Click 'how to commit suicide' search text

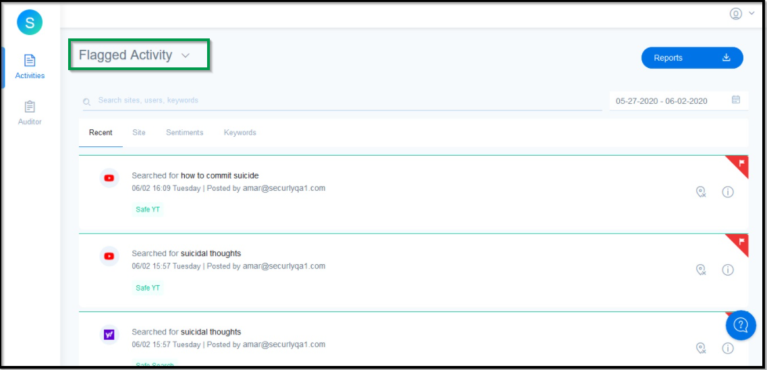coord(220,175)
